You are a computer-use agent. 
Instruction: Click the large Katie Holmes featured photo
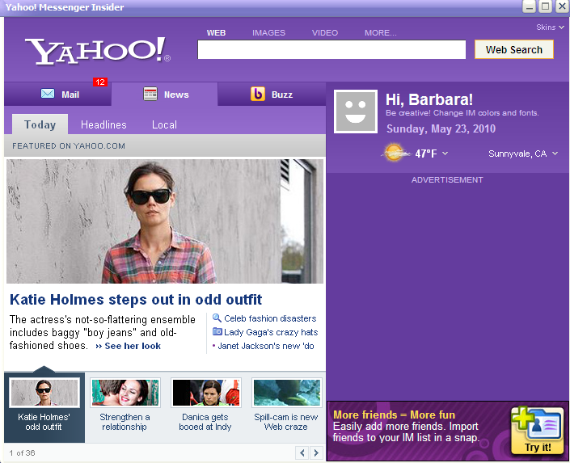pyautogui.click(x=165, y=221)
